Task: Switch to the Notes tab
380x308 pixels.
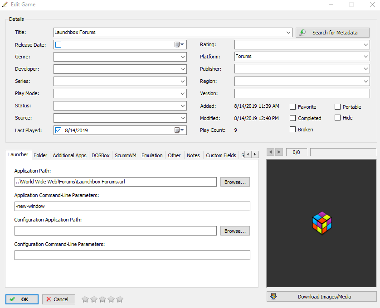Action: pyautogui.click(x=193, y=155)
